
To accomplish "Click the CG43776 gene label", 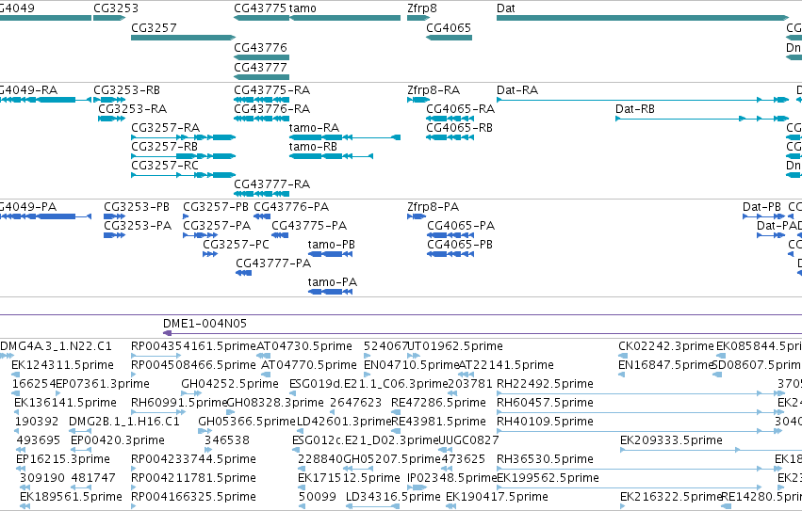I will [x=260, y=47].
